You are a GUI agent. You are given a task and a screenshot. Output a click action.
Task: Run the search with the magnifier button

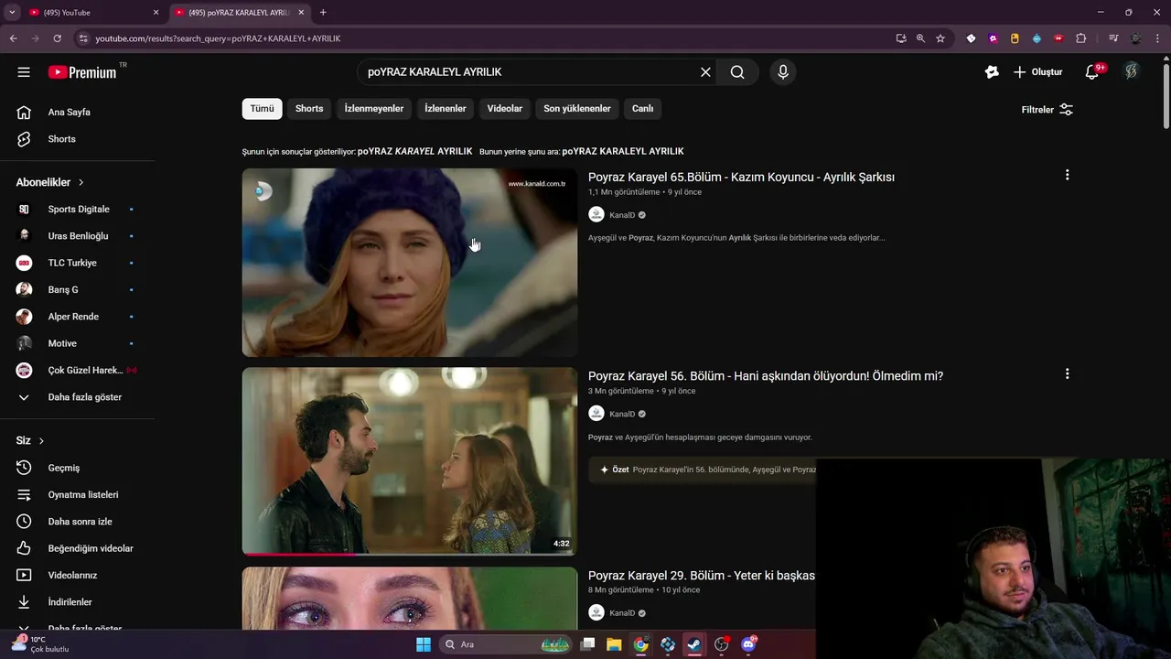[737, 72]
